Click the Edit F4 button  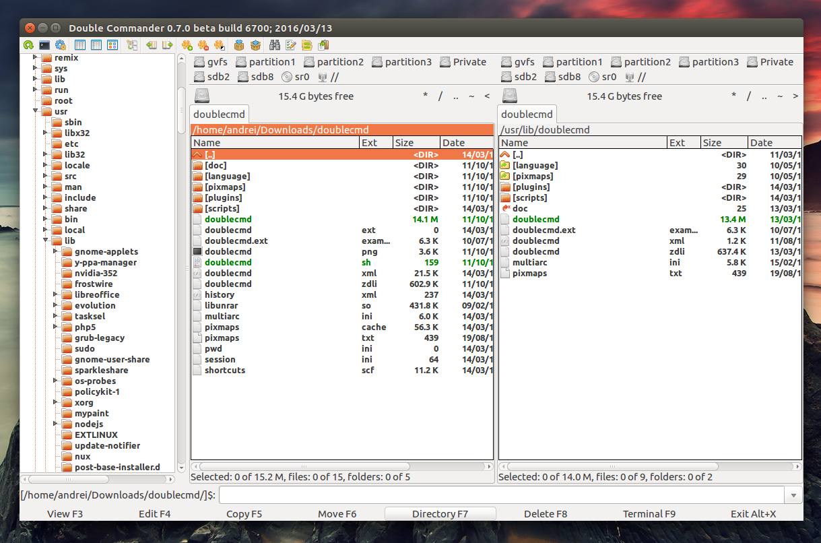coord(155,514)
